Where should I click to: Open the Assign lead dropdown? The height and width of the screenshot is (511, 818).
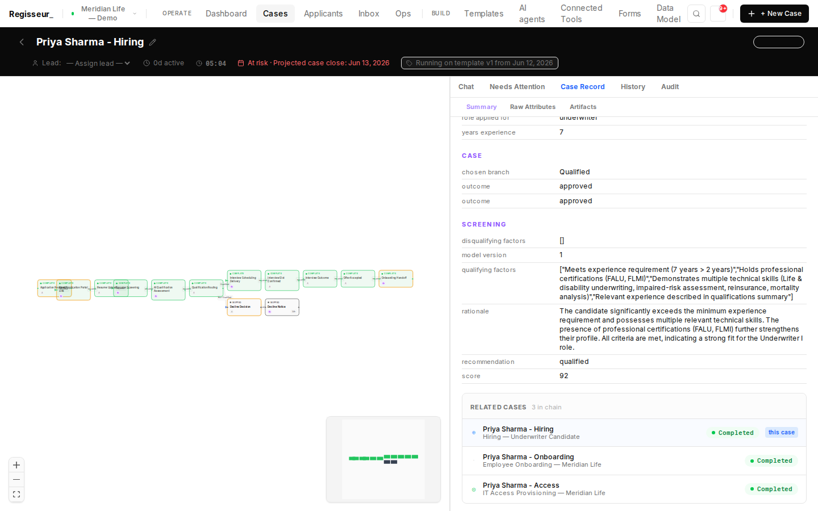[x=98, y=63]
